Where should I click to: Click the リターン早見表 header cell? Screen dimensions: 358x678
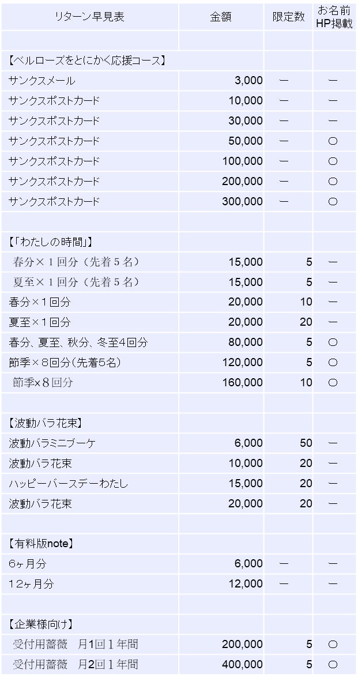coord(89,17)
